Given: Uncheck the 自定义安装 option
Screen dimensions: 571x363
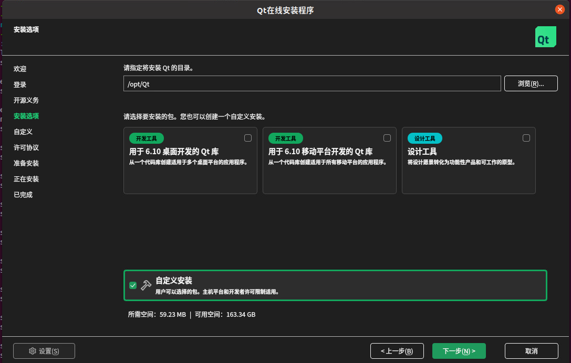Looking at the screenshot, I should 133,285.
